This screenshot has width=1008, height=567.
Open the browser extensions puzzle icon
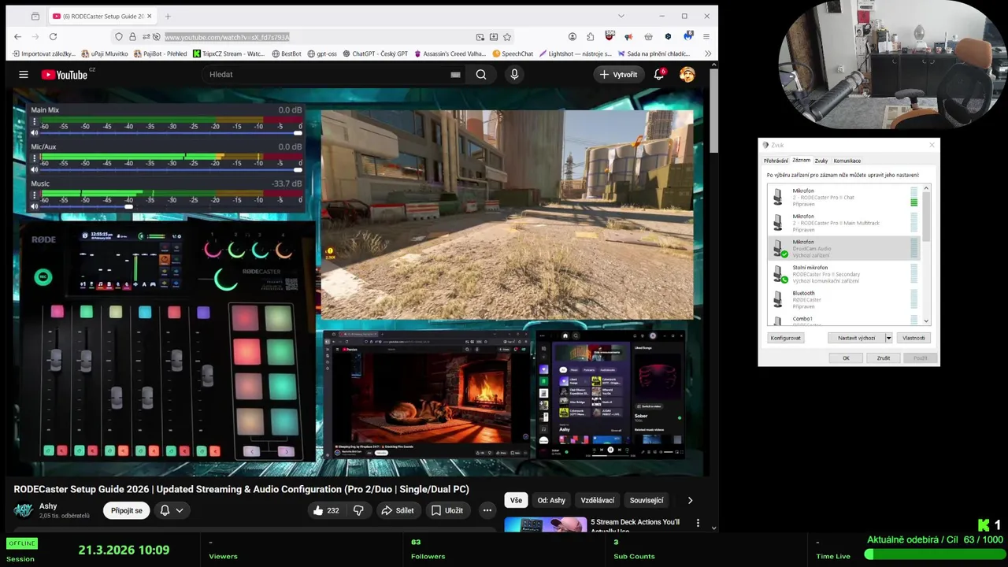[x=591, y=36]
